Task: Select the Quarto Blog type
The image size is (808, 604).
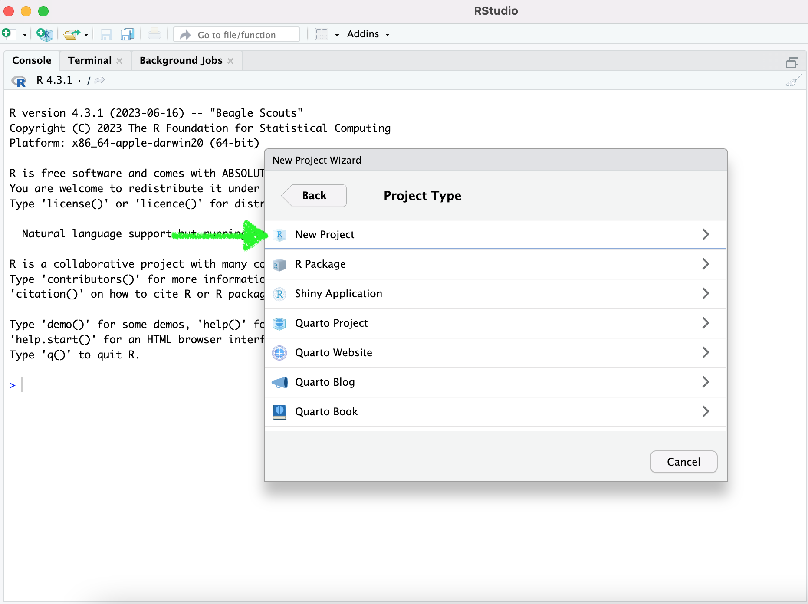Action: pos(495,382)
